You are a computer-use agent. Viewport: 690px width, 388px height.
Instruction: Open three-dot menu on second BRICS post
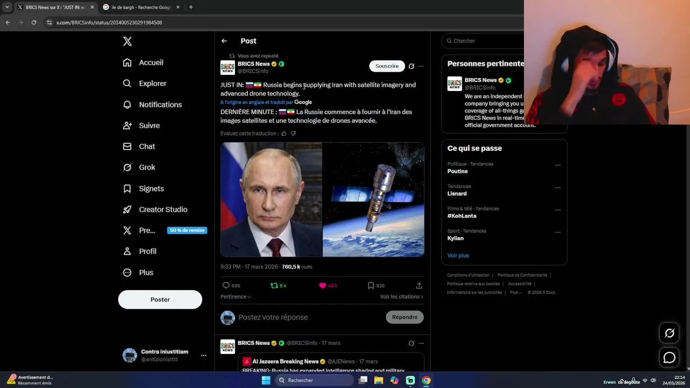421,343
